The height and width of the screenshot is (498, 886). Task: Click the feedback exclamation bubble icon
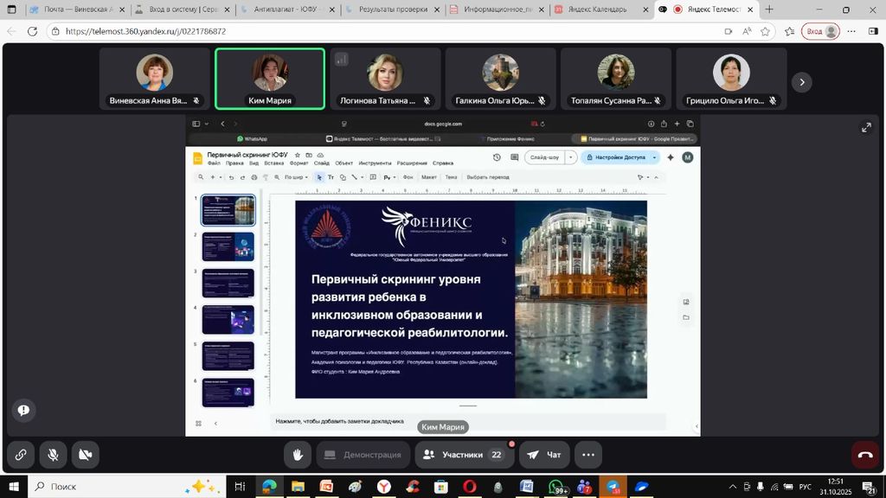point(23,410)
